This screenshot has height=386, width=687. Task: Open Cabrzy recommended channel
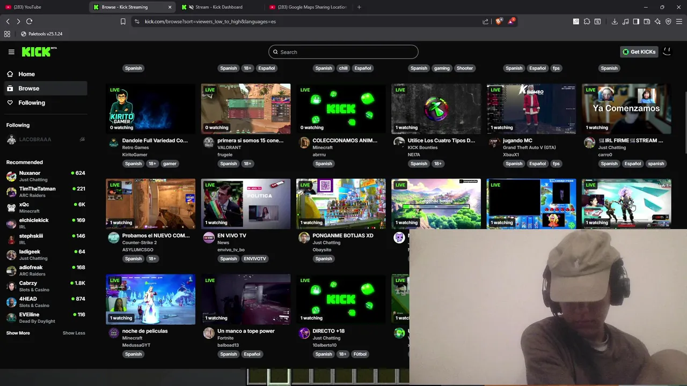tap(46, 286)
